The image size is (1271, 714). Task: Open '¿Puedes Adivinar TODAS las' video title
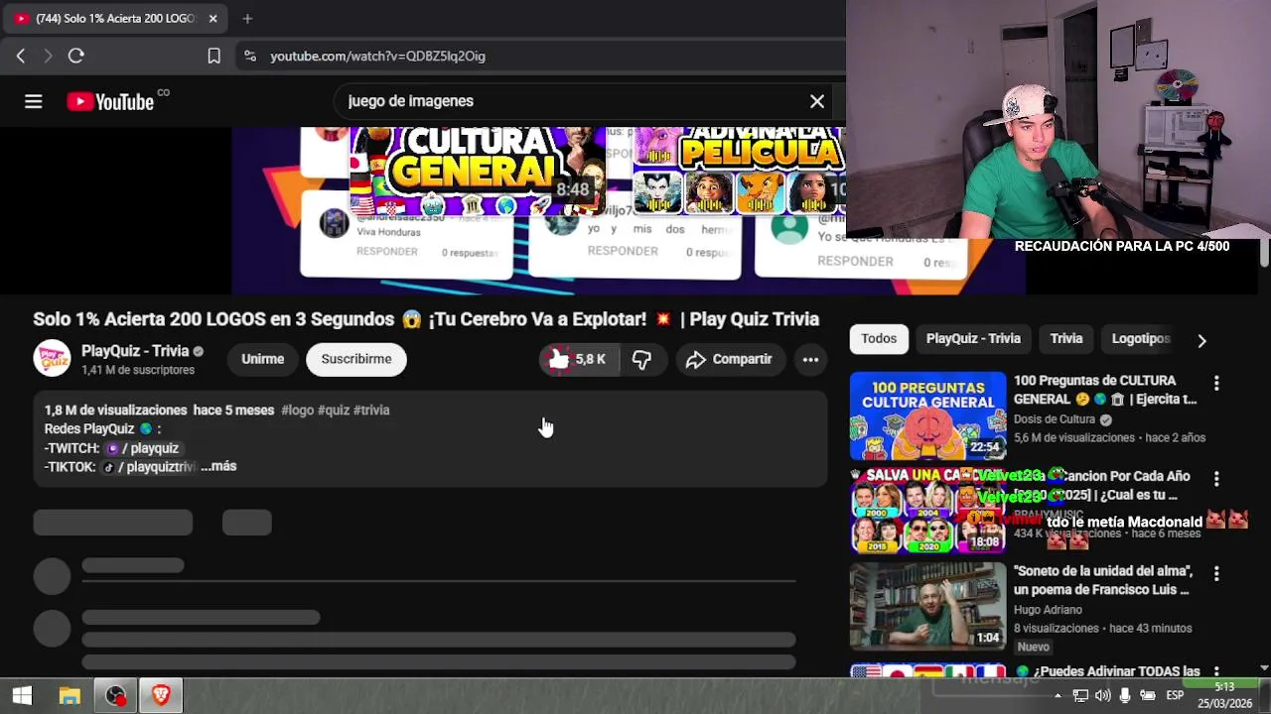click(x=1106, y=671)
